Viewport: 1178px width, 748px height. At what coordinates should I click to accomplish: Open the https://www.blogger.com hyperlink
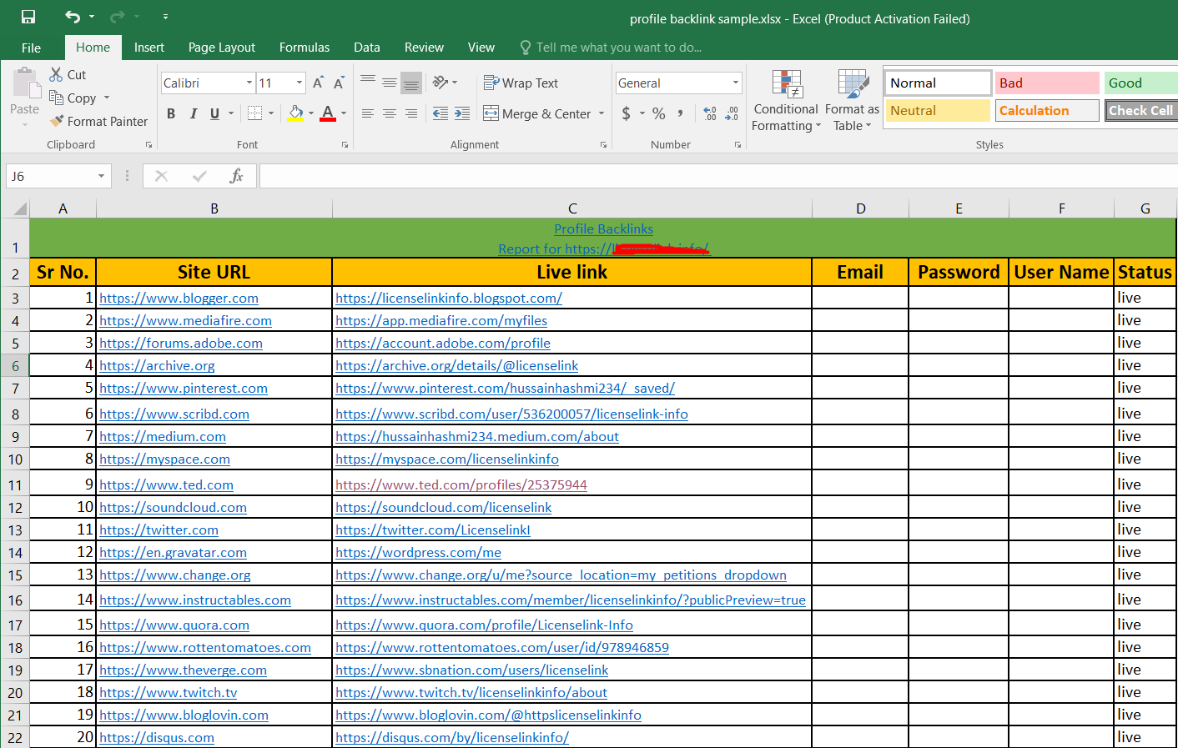179,298
